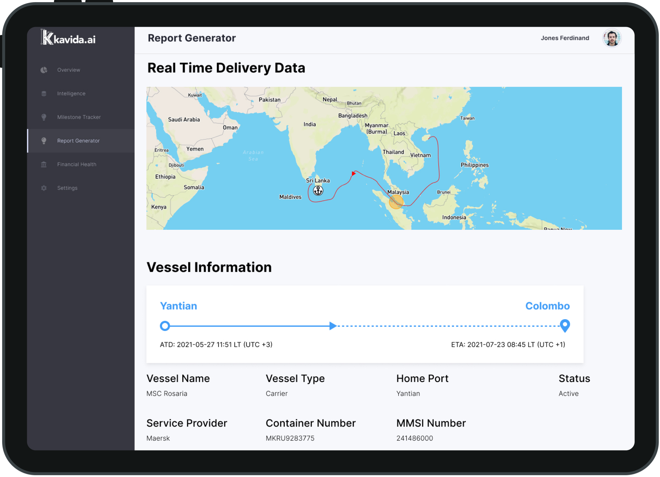This screenshot has height=477, width=660.
Task: Click the Report Generator page title
Action: click(x=192, y=38)
